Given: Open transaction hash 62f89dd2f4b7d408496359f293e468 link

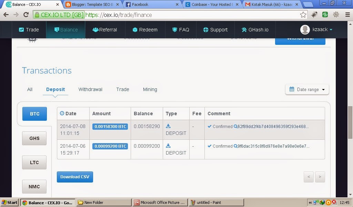Looking at the screenshot, I should tap(273, 127).
